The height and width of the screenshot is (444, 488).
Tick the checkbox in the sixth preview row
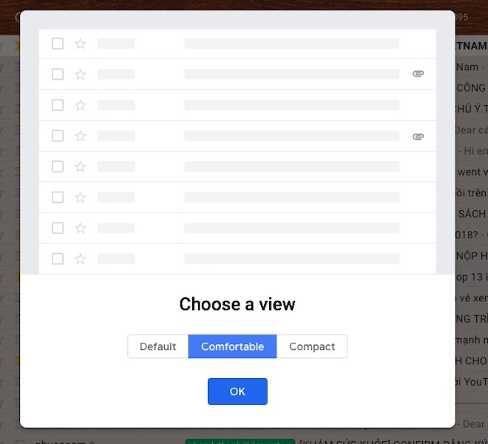click(x=58, y=198)
